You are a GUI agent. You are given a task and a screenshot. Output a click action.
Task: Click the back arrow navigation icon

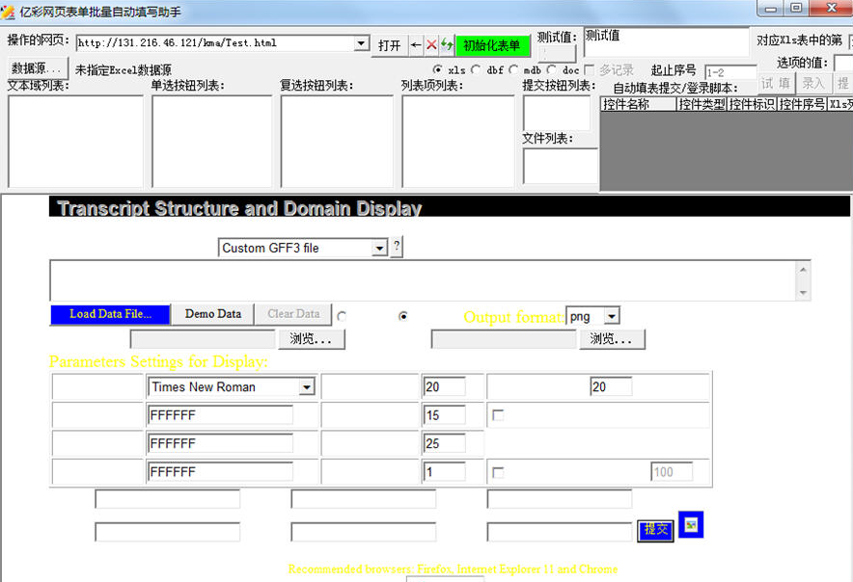(x=416, y=45)
